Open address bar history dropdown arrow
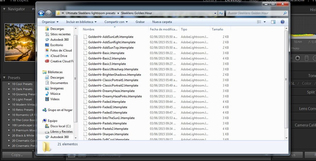Screen dimensions: 316x161 click(215, 13)
